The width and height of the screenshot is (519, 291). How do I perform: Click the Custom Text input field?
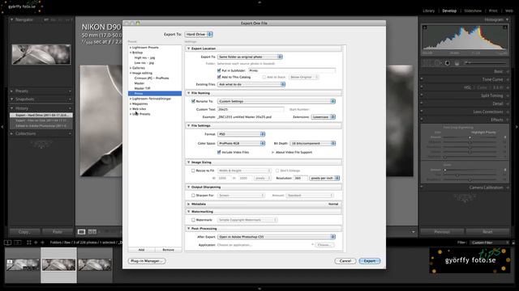[x=251, y=109]
